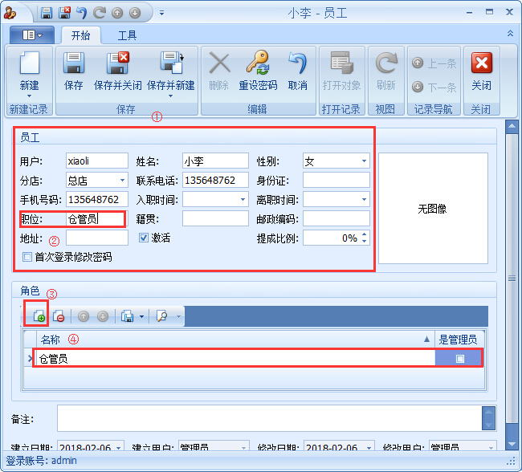Increase 提成比例 with spinner up arrow

pos(365,234)
